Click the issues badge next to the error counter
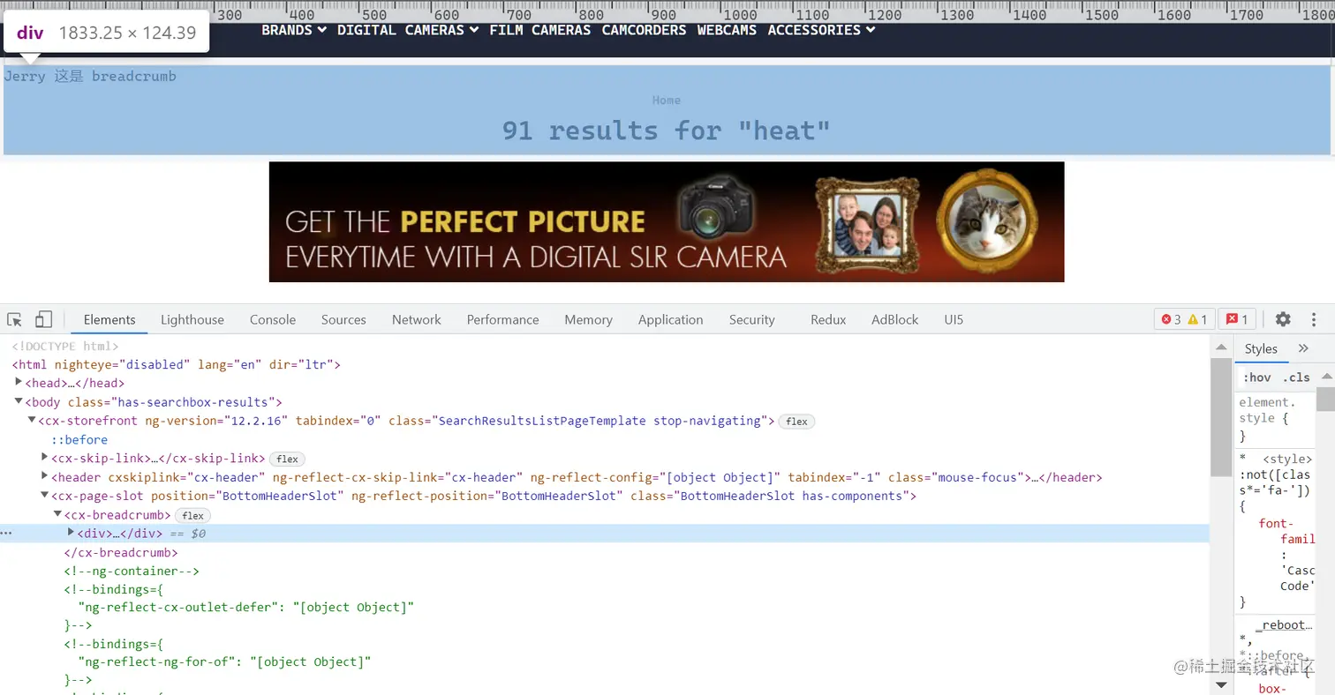 (1238, 319)
